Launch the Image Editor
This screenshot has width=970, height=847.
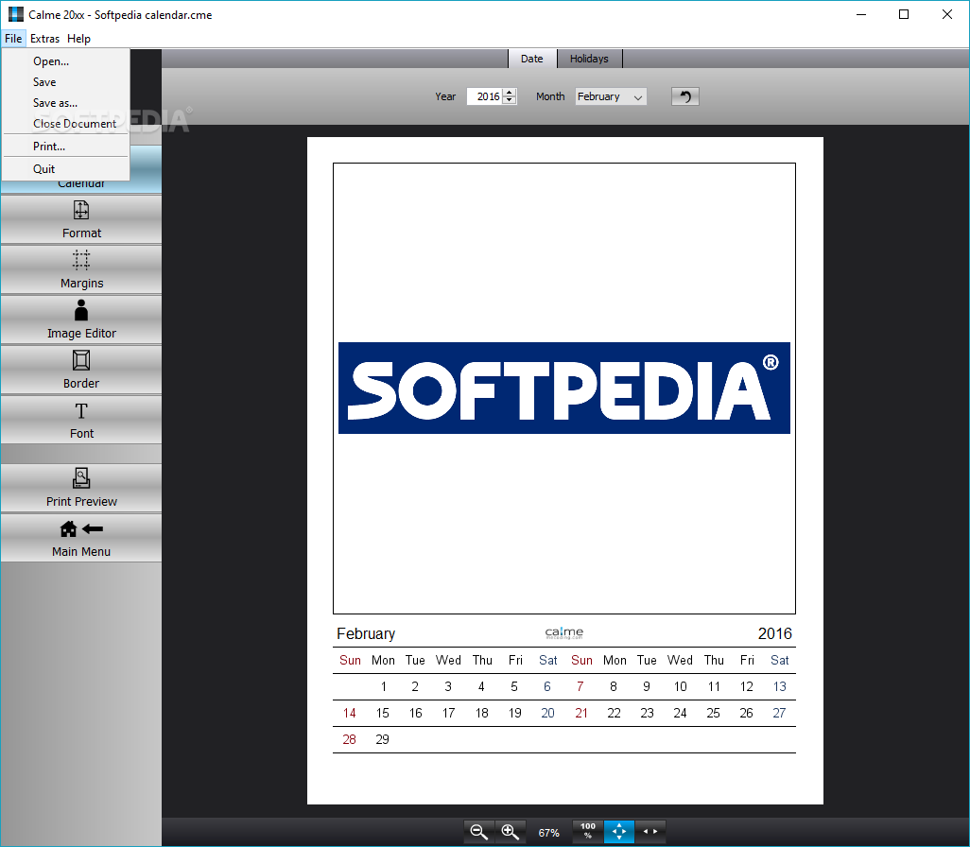(81, 320)
